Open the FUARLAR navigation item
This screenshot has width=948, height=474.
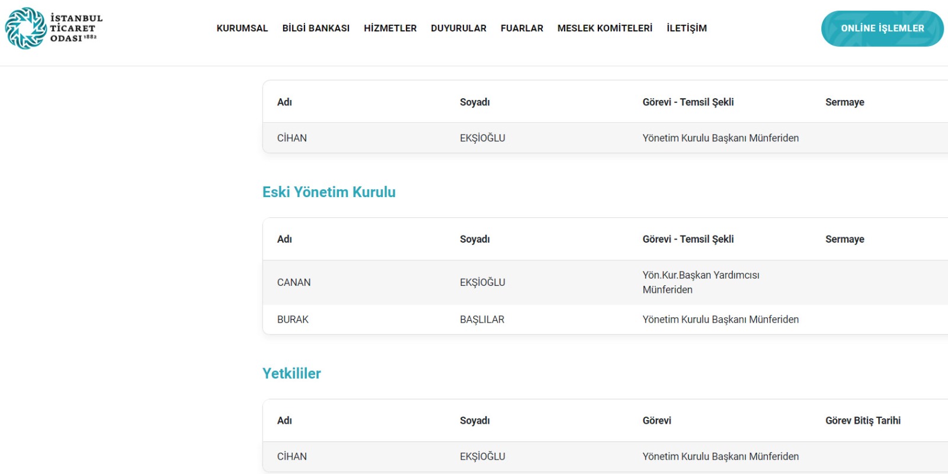tap(521, 28)
